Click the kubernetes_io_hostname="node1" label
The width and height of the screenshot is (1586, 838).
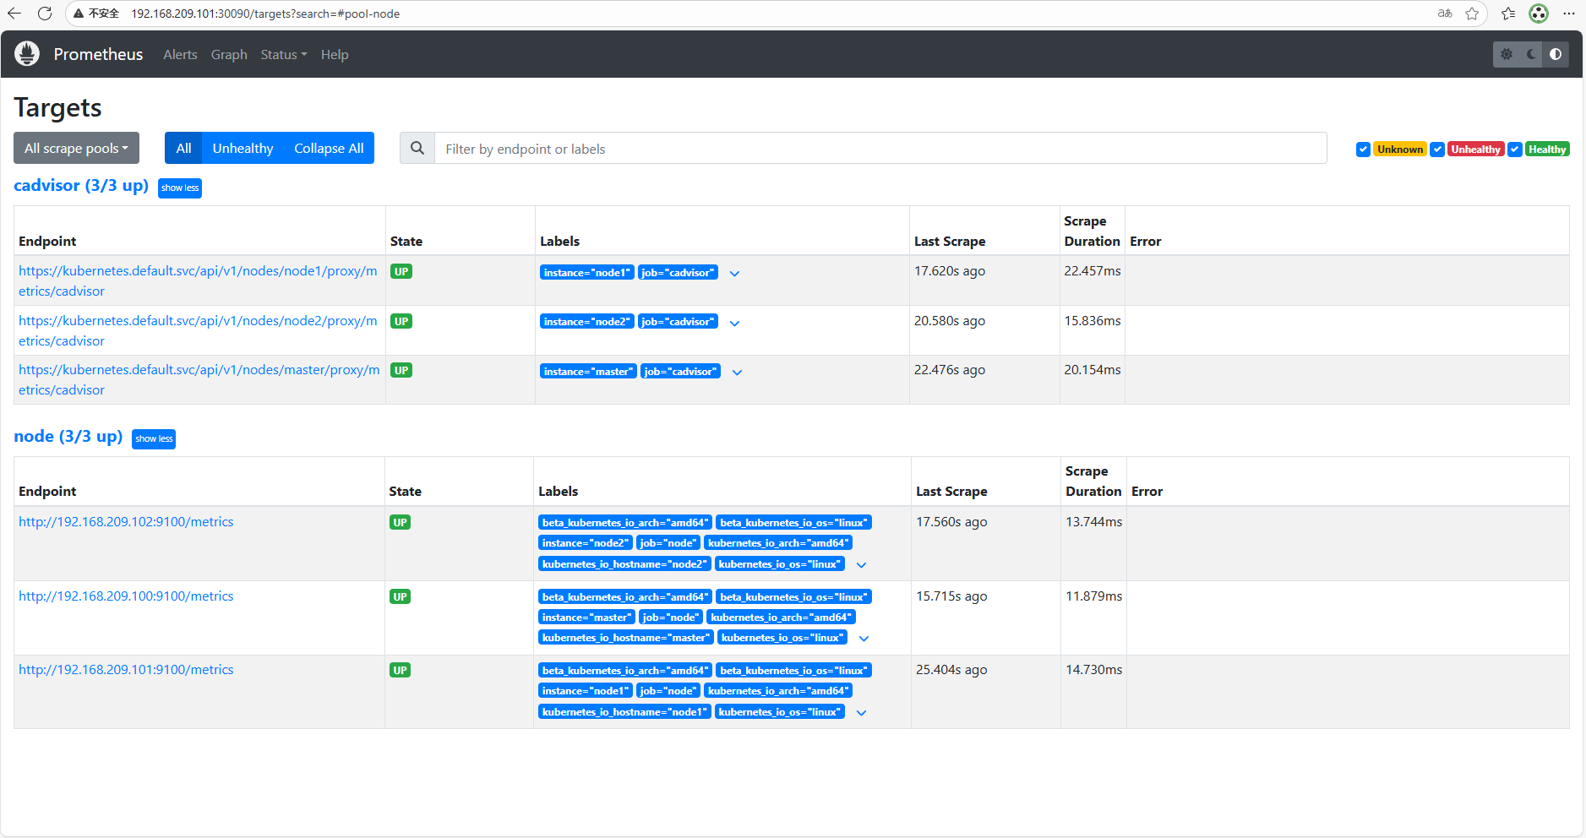[x=624, y=712]
